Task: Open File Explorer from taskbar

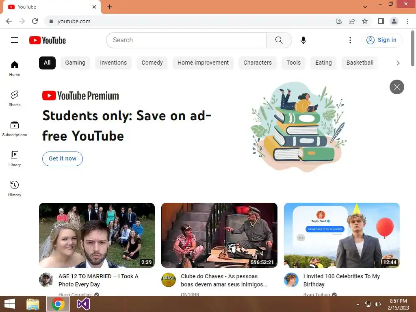Action: (33, 304)
